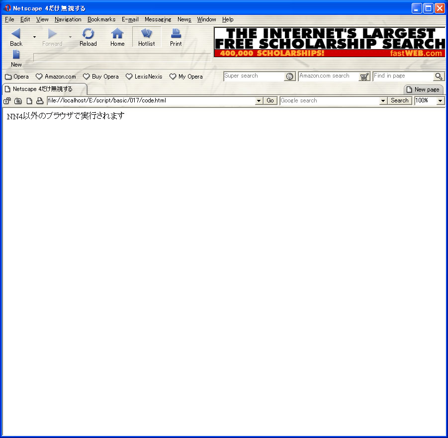Click the Opera icon in title bar
This screenshot has width=448, height=438.
(x=8, y=8)
